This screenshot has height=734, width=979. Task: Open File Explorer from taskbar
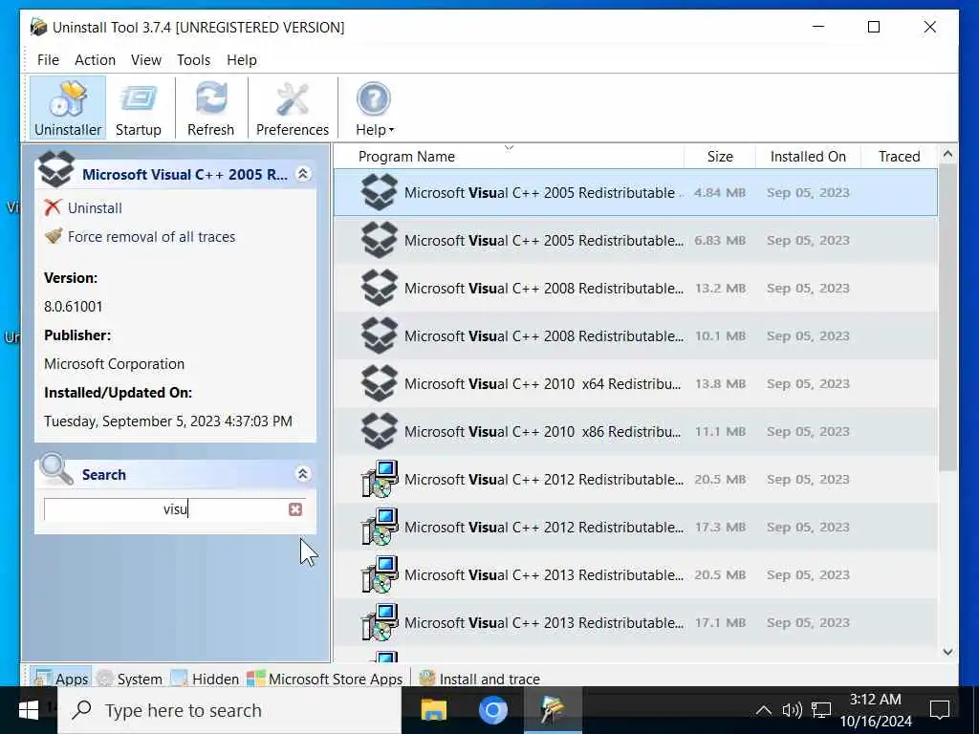pos(433,710)
